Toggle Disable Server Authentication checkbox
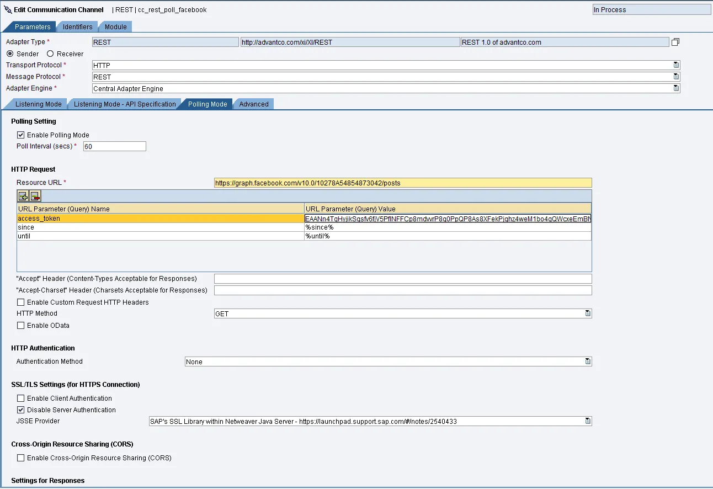713x489 pixels. 21,410
